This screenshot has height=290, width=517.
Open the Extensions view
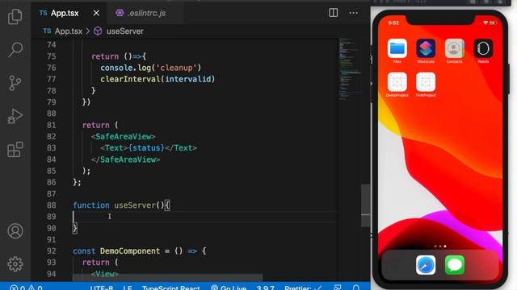tap(15, 150)
